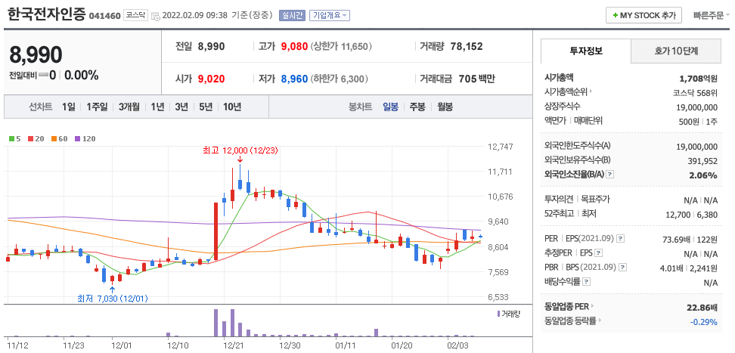735x353 pixels.
Task: Click the 최저 7,030 (12/01) chart marker
Action: 113,298
